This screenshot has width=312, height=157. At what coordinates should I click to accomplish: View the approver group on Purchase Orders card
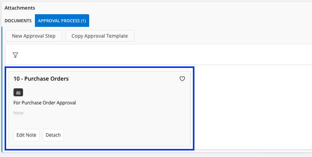(18, 92)
